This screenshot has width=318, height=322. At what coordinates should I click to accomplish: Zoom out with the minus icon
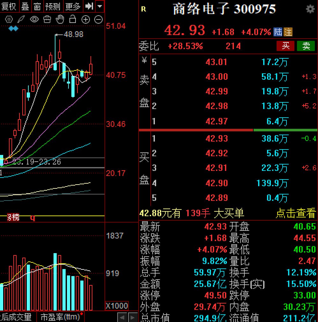coord(98,19)
